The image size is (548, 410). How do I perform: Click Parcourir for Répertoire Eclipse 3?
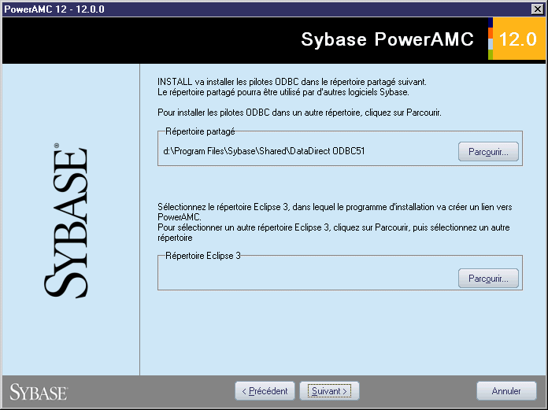488,279
